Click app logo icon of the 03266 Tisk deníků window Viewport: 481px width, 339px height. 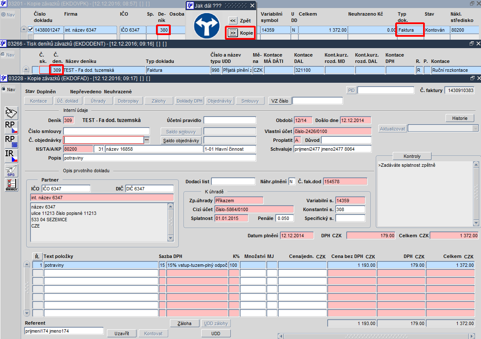coord(3,44)
